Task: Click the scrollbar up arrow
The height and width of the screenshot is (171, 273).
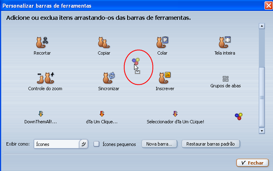Action: [262, 26]
